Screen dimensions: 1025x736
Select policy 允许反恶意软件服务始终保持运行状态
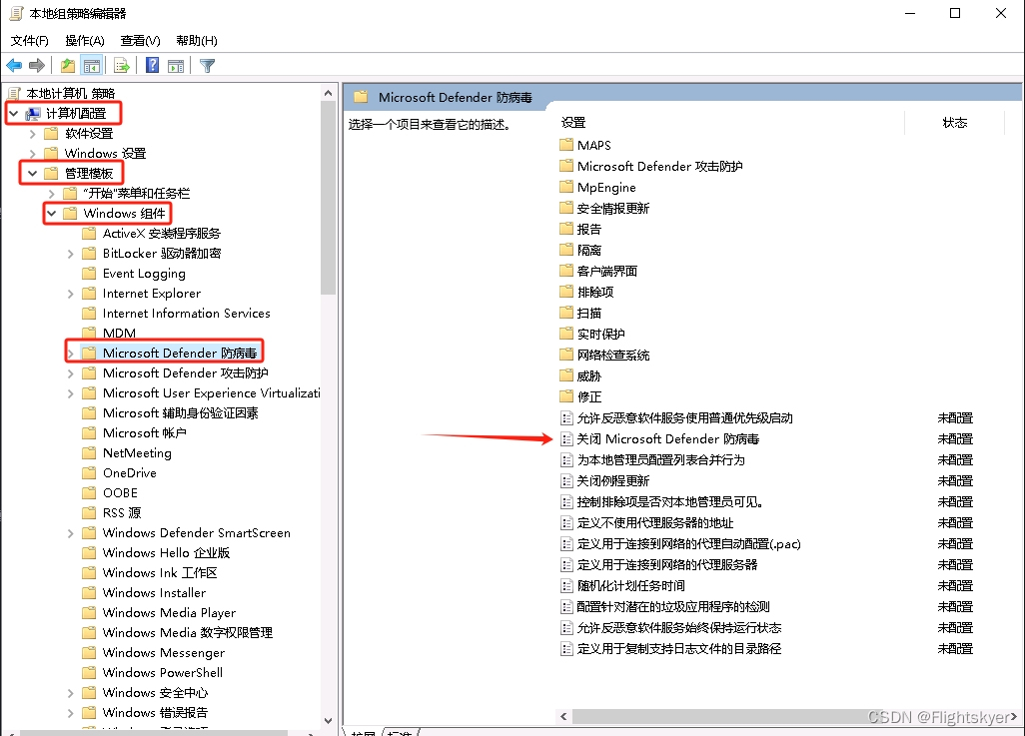click(x=679, y=628)
